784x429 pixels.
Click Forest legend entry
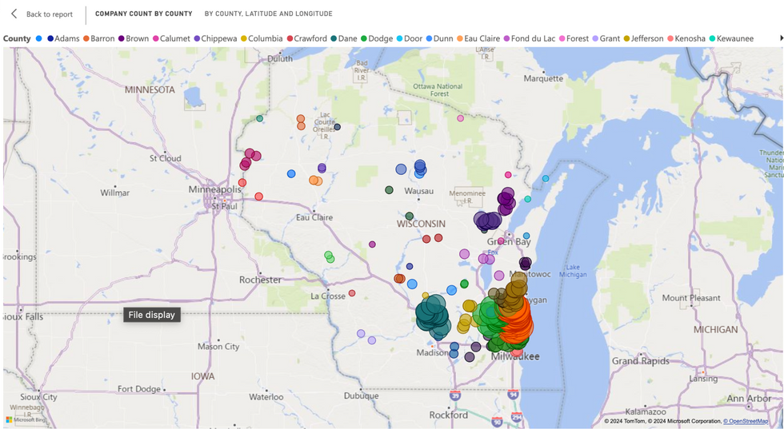coord(574,38)
